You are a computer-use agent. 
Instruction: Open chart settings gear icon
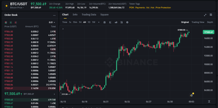(127, 22)
